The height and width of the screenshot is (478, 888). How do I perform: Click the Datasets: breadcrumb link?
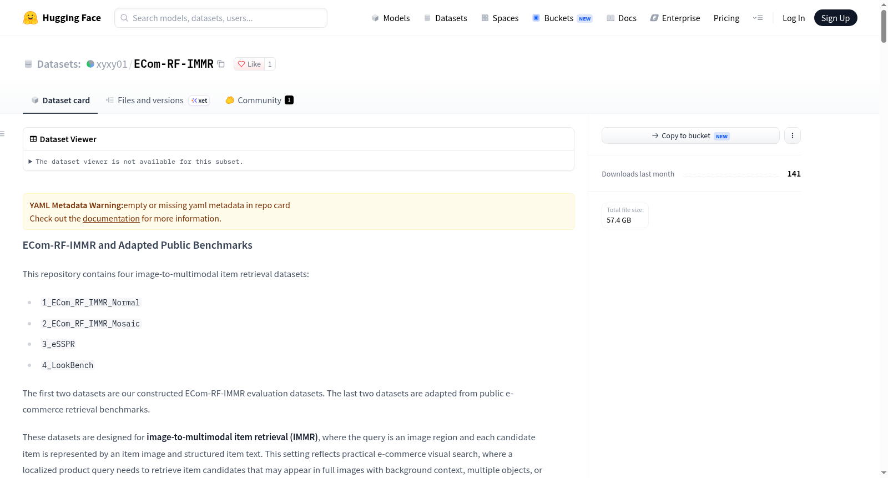point(59,64)
